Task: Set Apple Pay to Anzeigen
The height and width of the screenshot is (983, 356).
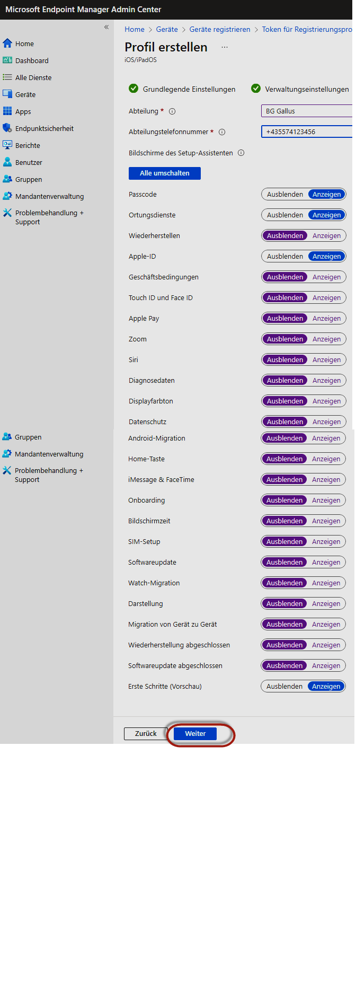Action: coord(326,319)
